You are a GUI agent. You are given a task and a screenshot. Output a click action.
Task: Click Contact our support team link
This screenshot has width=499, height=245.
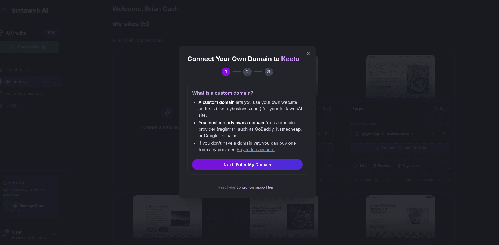(x=256, y=187)
